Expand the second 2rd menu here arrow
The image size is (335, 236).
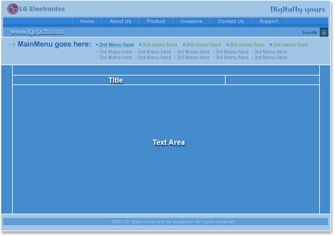click(140, 45)
